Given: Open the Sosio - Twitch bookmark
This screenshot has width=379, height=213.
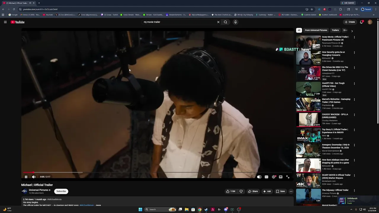Looking at the screenshot, I should pyautogui.click(x=109, y=15).
